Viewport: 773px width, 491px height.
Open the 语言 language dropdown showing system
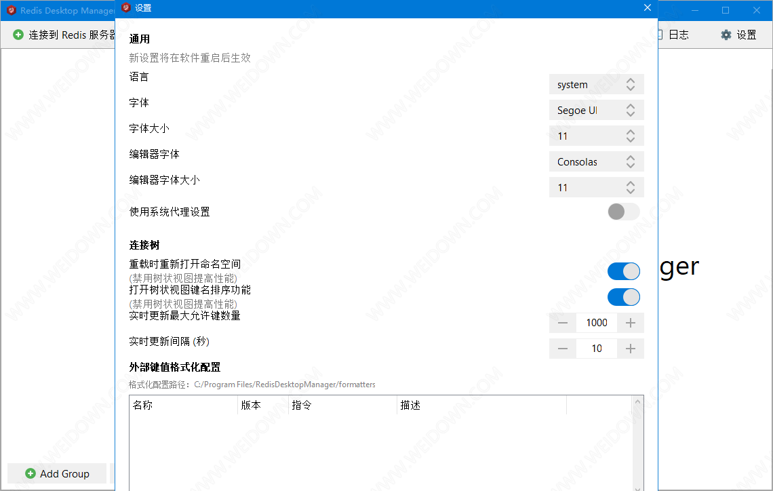click(597, 84)
